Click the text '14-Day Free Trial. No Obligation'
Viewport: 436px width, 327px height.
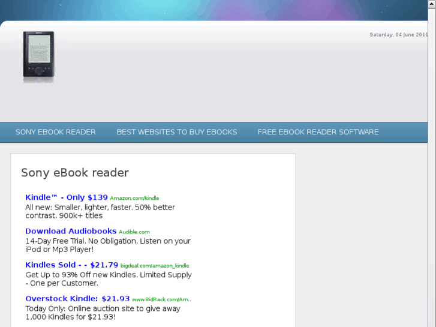pos(82,241)
